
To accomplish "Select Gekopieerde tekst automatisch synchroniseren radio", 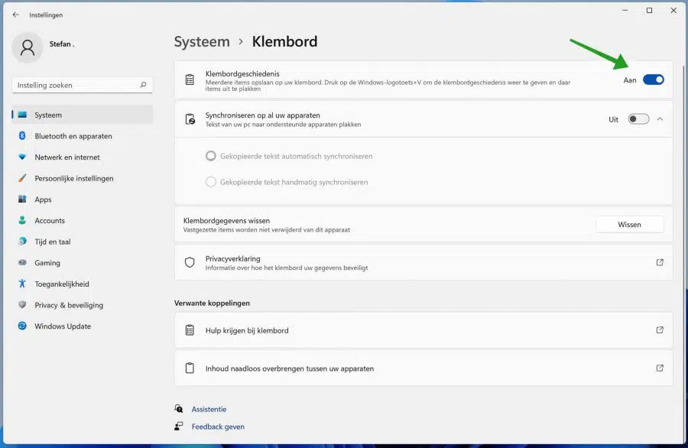I will 211,156.
